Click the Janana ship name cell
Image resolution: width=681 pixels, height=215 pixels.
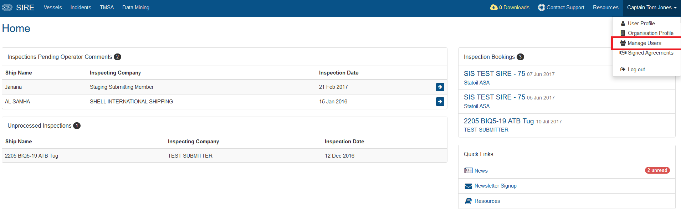[13, 87]
